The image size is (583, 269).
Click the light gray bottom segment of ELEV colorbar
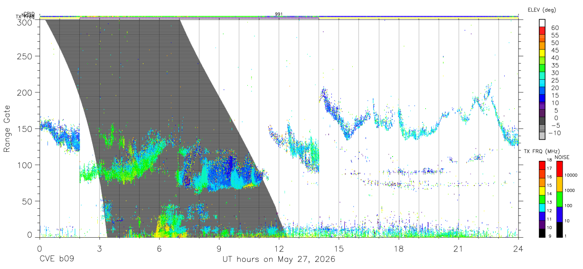(542, 135)
